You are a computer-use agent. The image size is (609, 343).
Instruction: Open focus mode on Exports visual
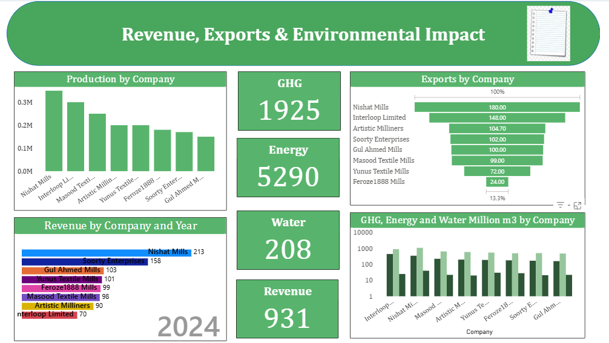(x=577, y=206)
